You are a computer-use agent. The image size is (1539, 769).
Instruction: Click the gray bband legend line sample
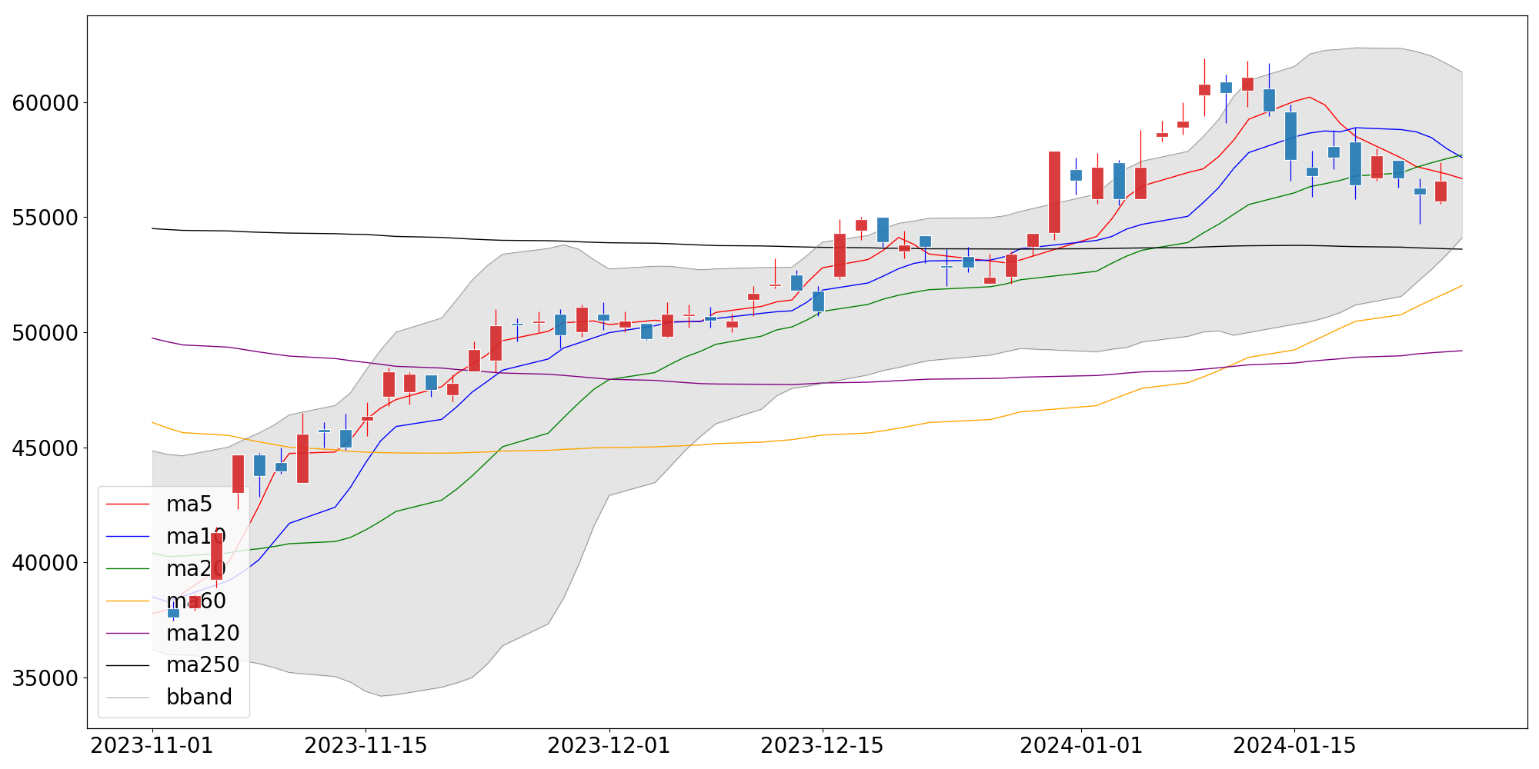(128, 697)
